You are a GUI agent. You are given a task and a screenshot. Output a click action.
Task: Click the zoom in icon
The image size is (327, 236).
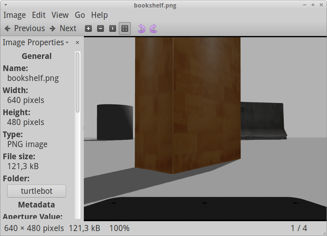(x=88, y=29)
